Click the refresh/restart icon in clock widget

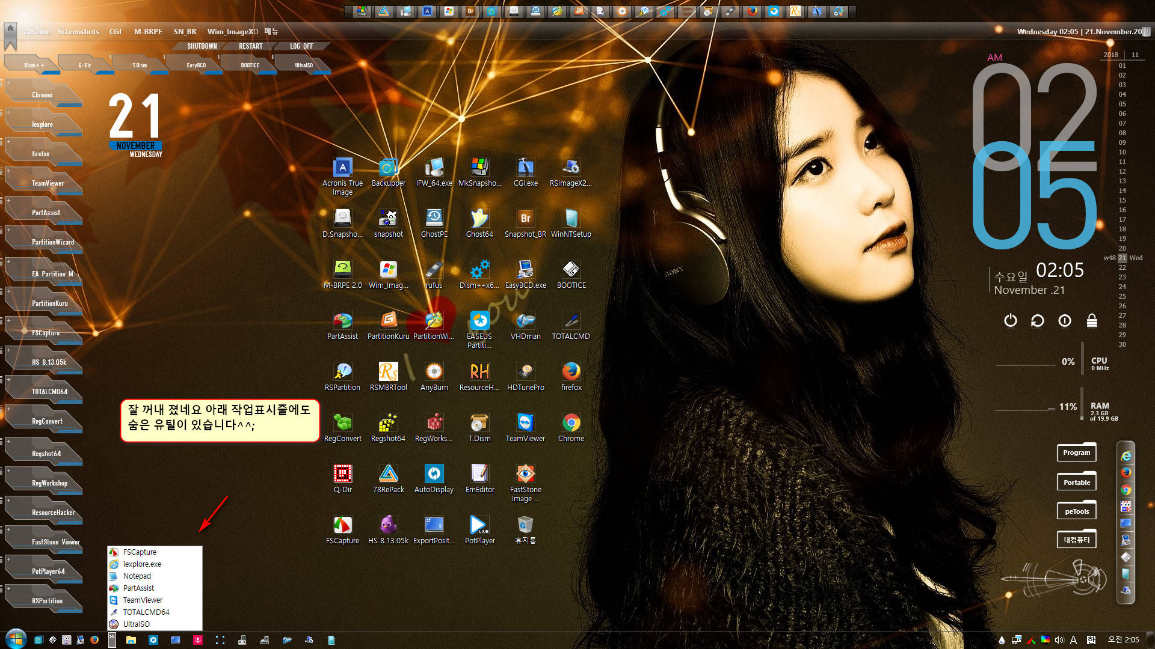(x=1037, y=320)
